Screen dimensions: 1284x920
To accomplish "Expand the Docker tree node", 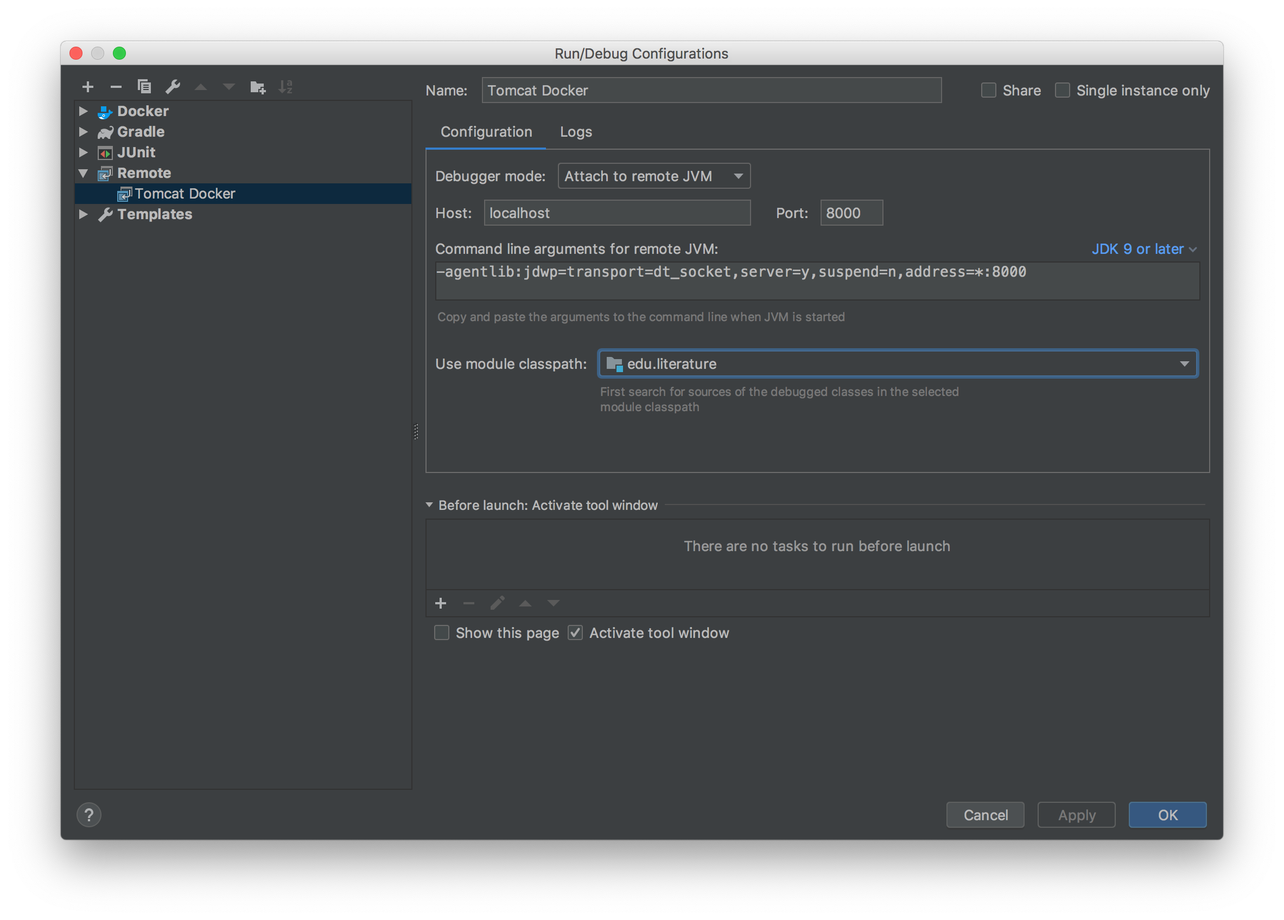I will coord(83,111).
